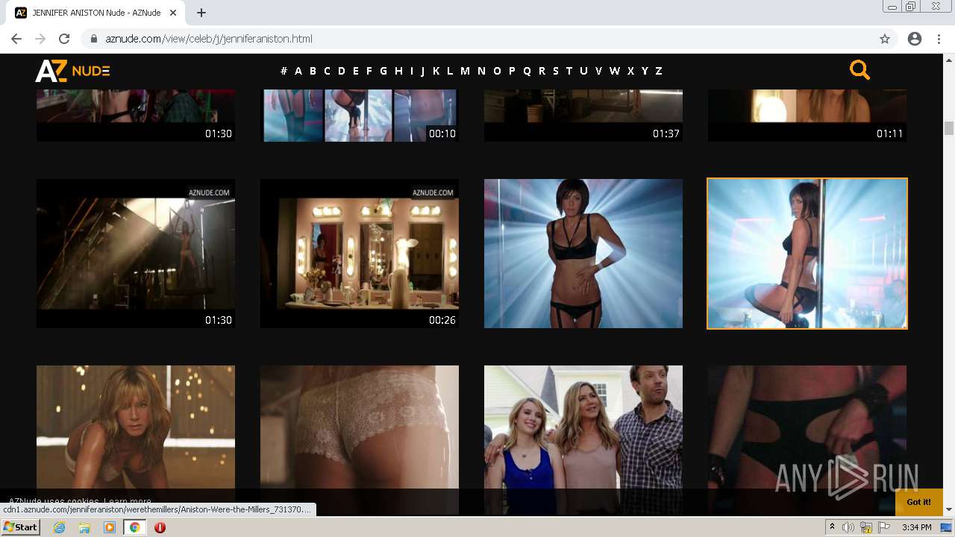Image resolution: width=955 pixels, height=537 pixels.
Task: Select the AZNude browser tab
Action: [x=96, y=13]
